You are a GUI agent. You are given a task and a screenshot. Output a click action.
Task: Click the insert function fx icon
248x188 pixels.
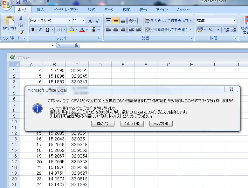tap(76, 45)
